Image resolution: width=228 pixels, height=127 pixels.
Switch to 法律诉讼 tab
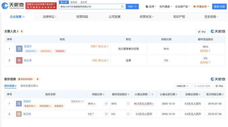50,17
